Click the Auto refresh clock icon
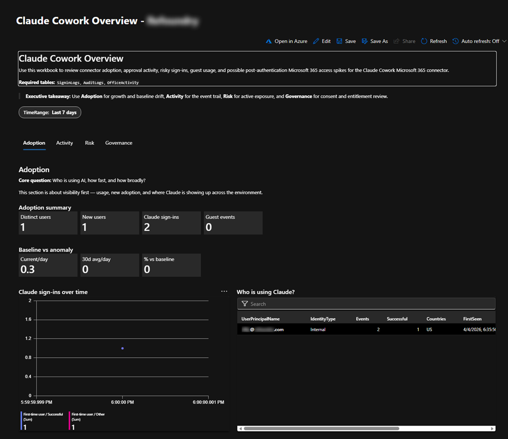 tap(455, 41)
